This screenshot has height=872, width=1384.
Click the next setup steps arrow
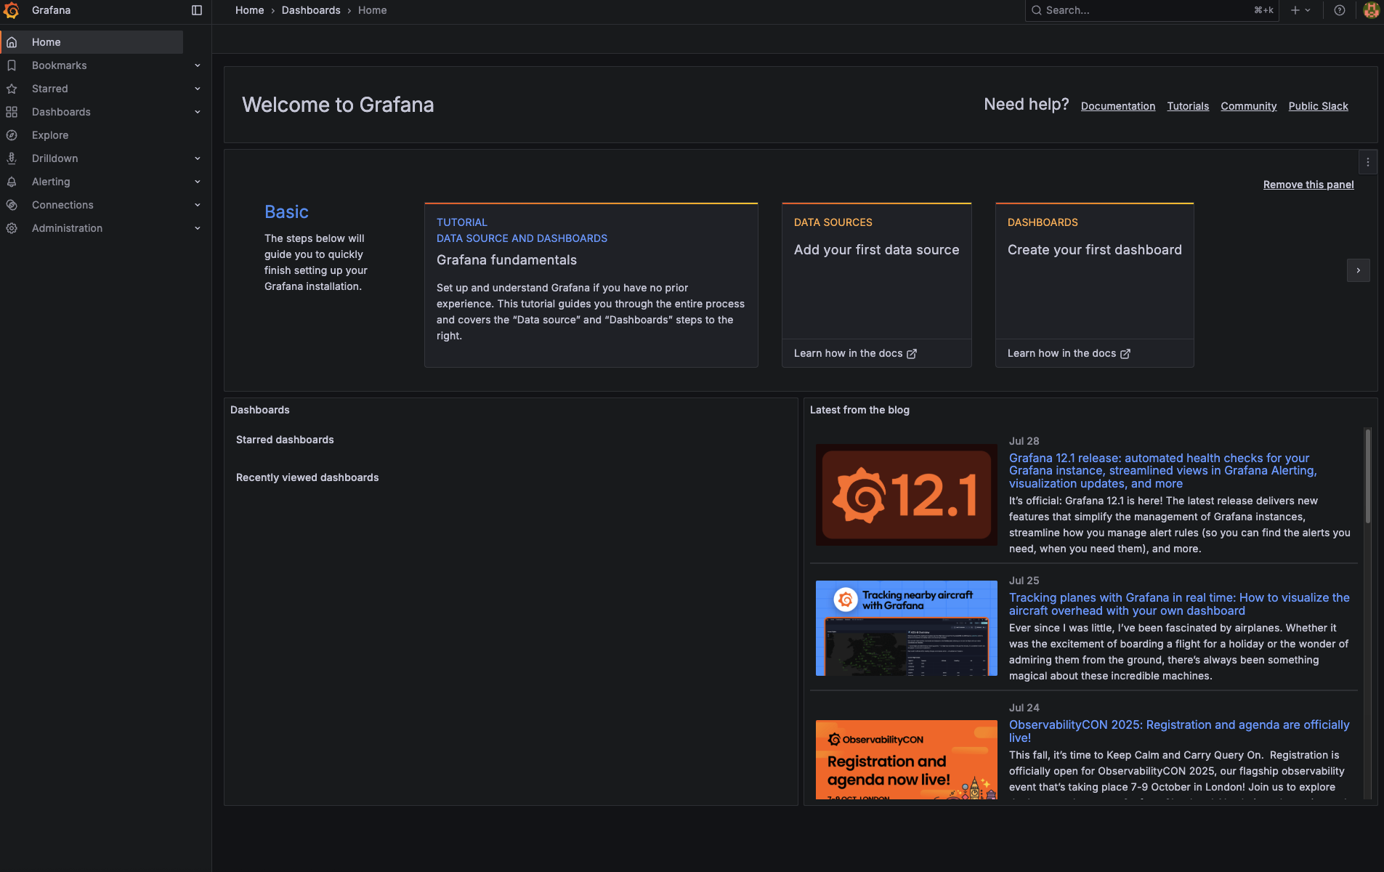click(x=1359, y=270)
